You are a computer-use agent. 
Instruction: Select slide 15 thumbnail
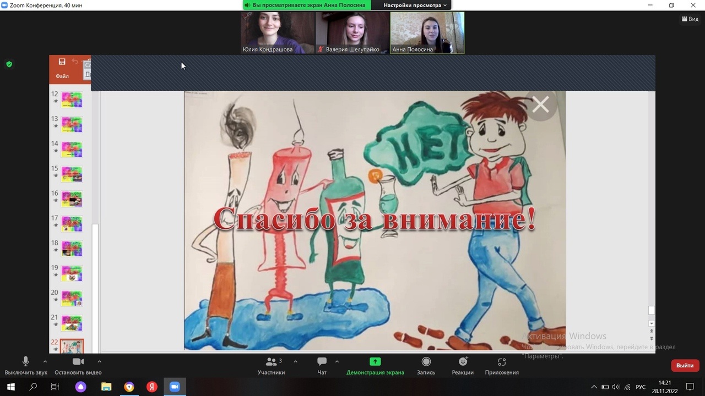[72, 174]
